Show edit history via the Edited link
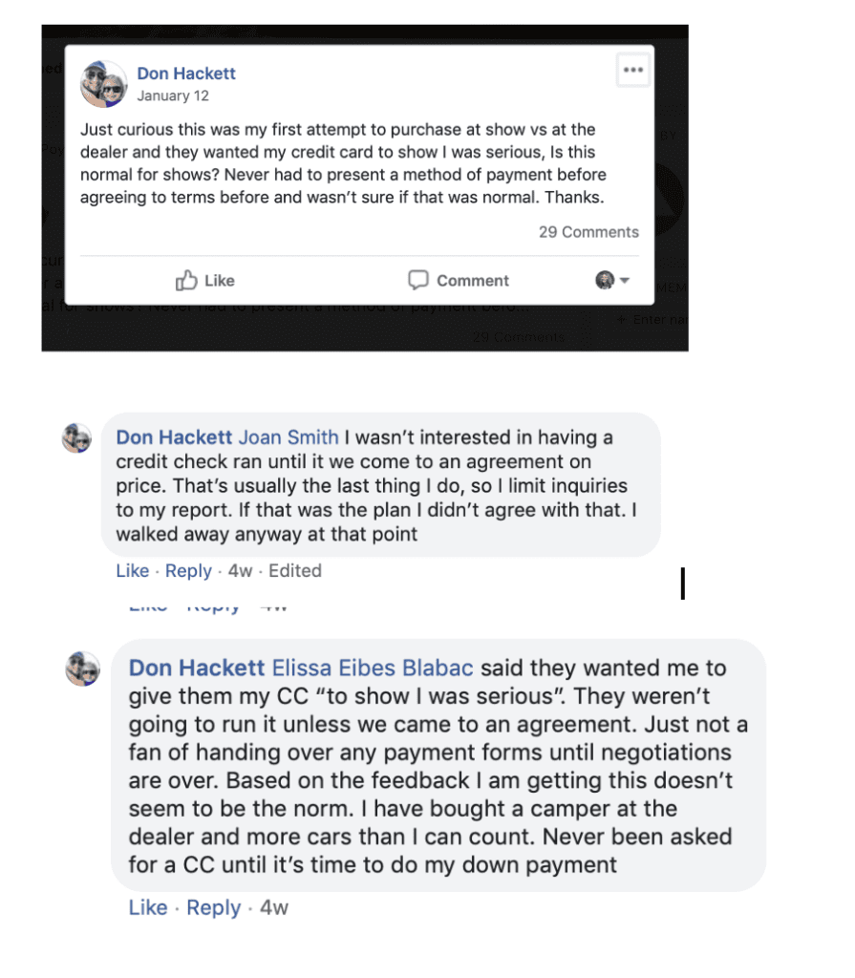This screenshot has width=855, height=978. (294, 571)
